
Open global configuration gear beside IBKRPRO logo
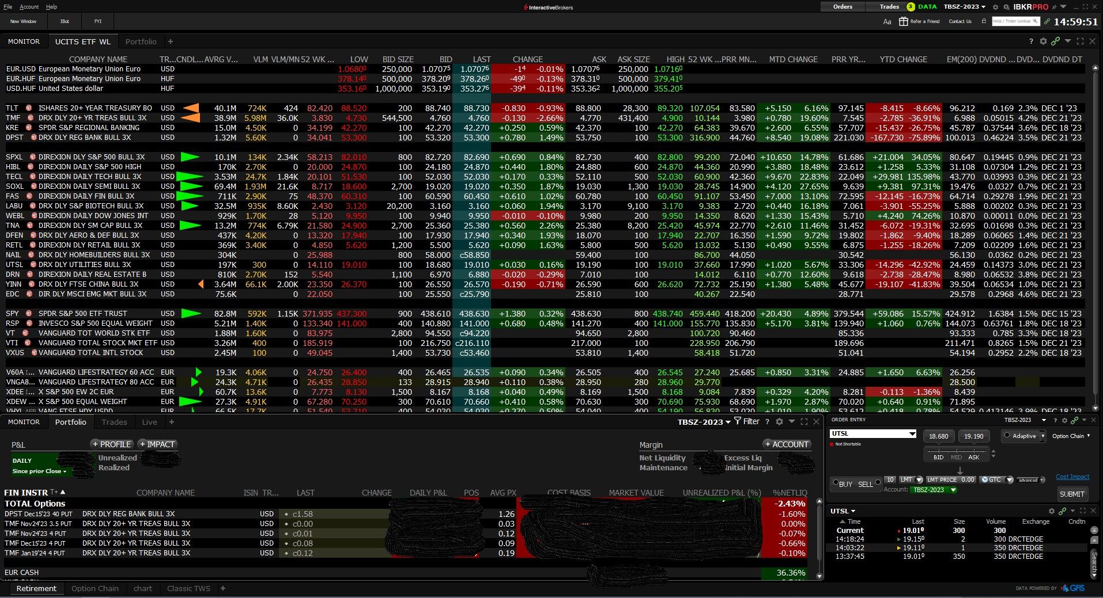tap(996, 7)
